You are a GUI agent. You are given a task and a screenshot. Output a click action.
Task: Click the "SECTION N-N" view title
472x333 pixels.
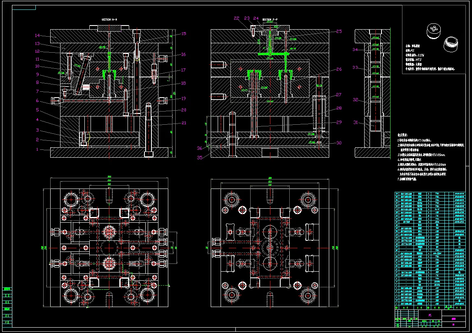pyautogui.click(x=109, y=20)
